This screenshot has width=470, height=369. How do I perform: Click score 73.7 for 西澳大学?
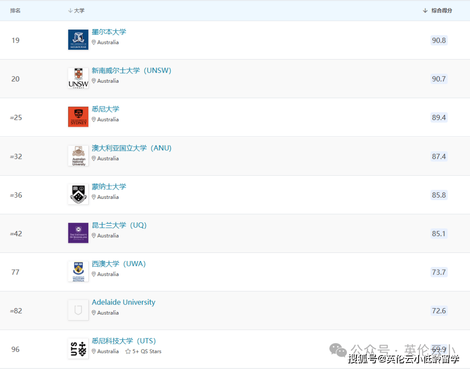(x=439, y=272)
